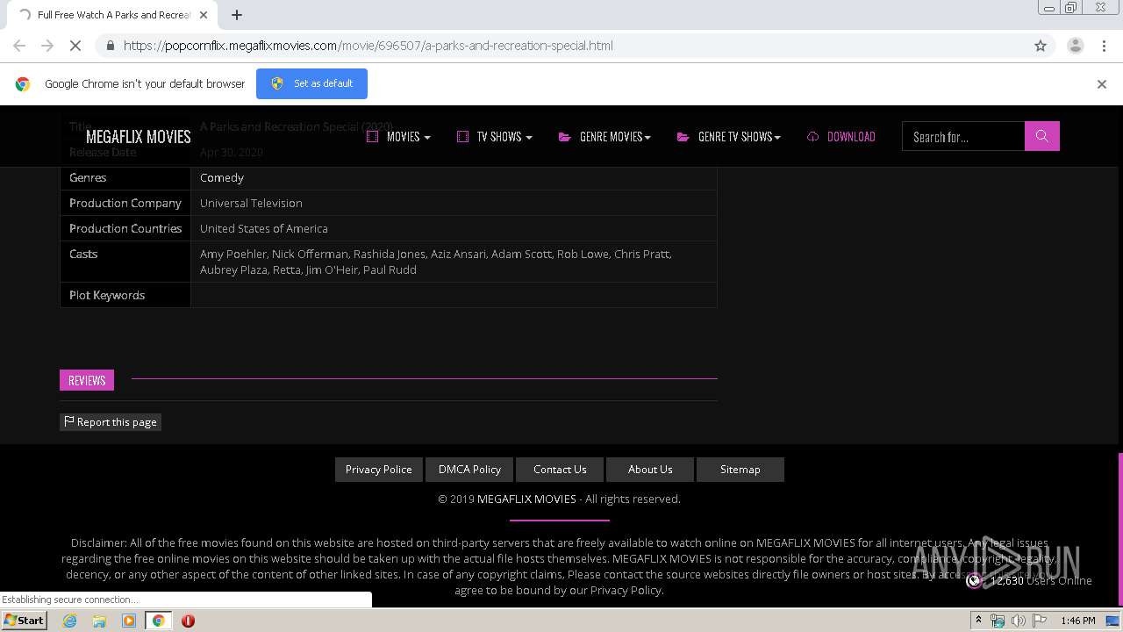The image size is (1123, 632).
Task: Click the movies film icon in navbar
Action: 372,136
